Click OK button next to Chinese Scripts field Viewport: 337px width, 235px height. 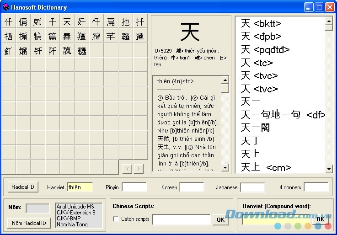[220, 219]
